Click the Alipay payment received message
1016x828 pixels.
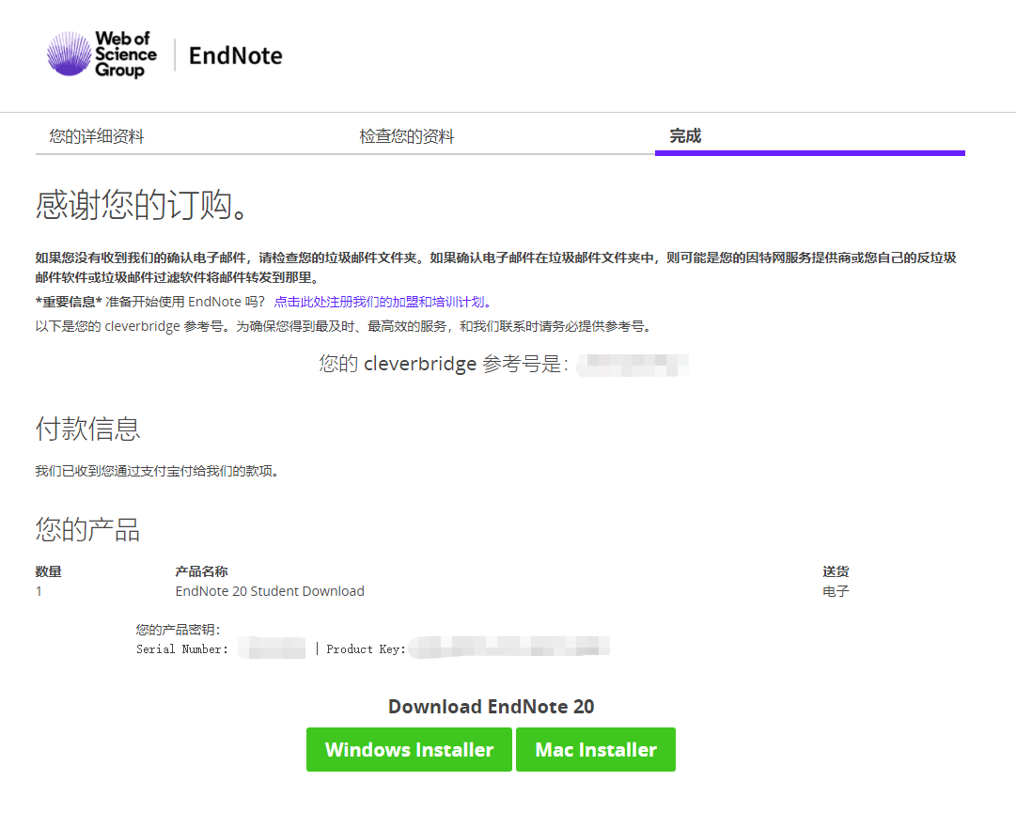pos(157,471)
